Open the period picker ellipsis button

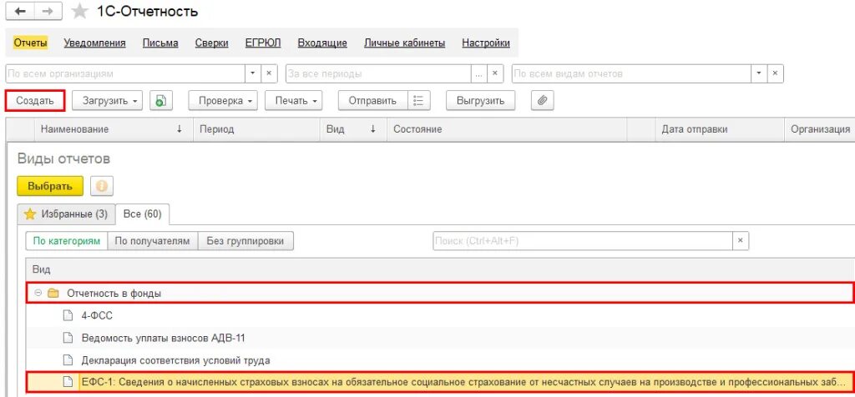[x=478, y=73]
